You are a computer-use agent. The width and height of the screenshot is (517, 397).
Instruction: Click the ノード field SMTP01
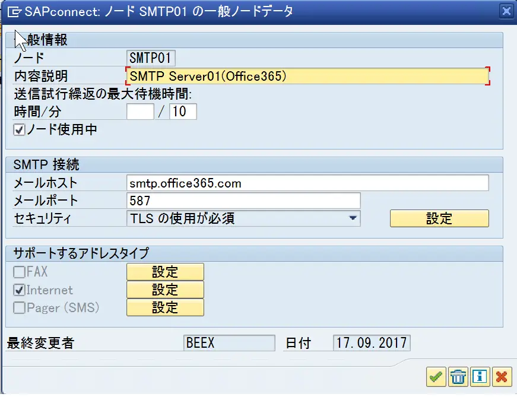pyautogui.click(x=151, y=58)
